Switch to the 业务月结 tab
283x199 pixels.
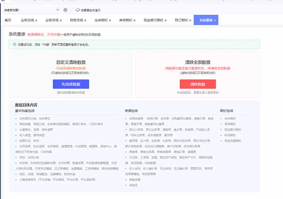[52, 20]
